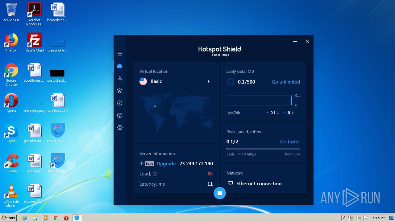Close the Hotspot Shield window

click(307, 41)
